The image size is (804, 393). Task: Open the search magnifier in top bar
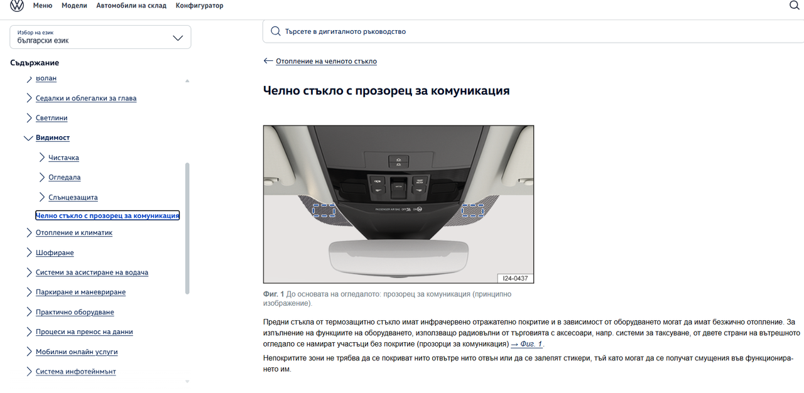point(794,5)
